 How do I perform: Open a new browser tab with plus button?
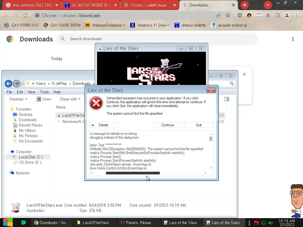click(245, 5)
